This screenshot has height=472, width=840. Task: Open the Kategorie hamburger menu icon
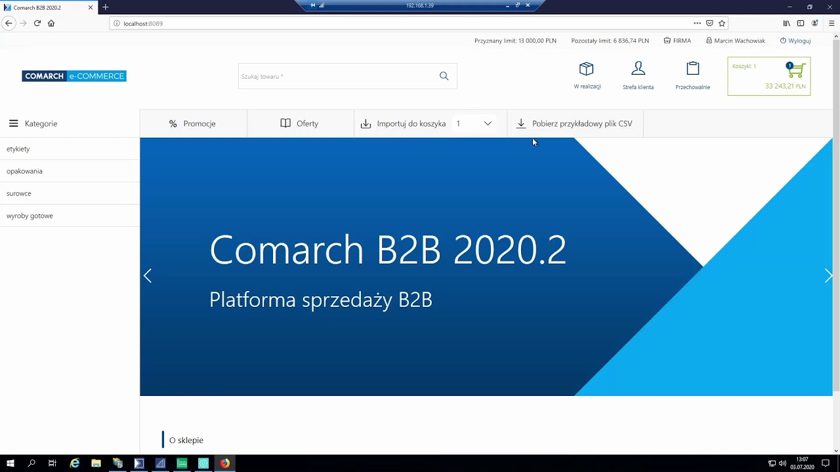(x=13, y=123)
